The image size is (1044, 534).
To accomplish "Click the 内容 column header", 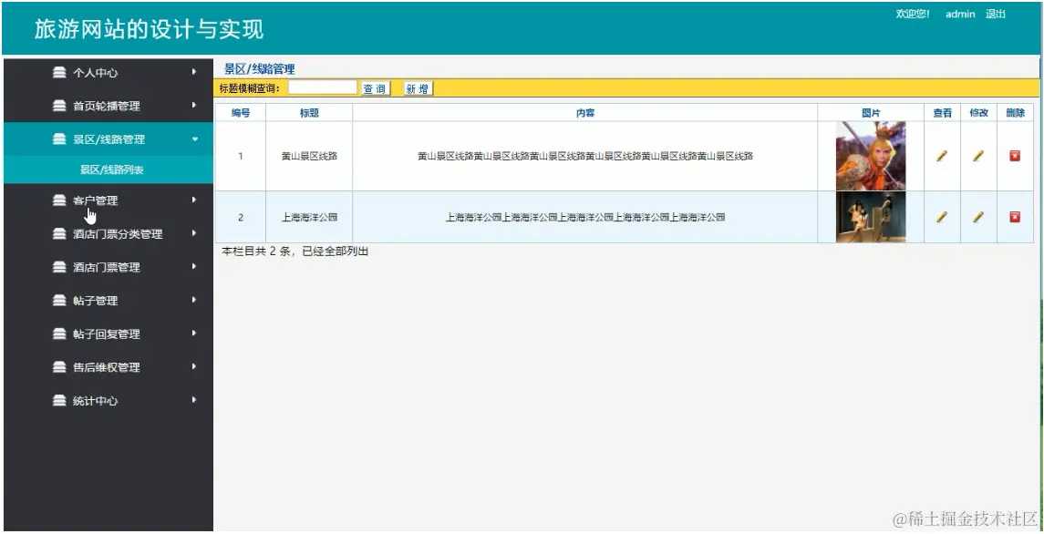I will (x=585, y=113).
